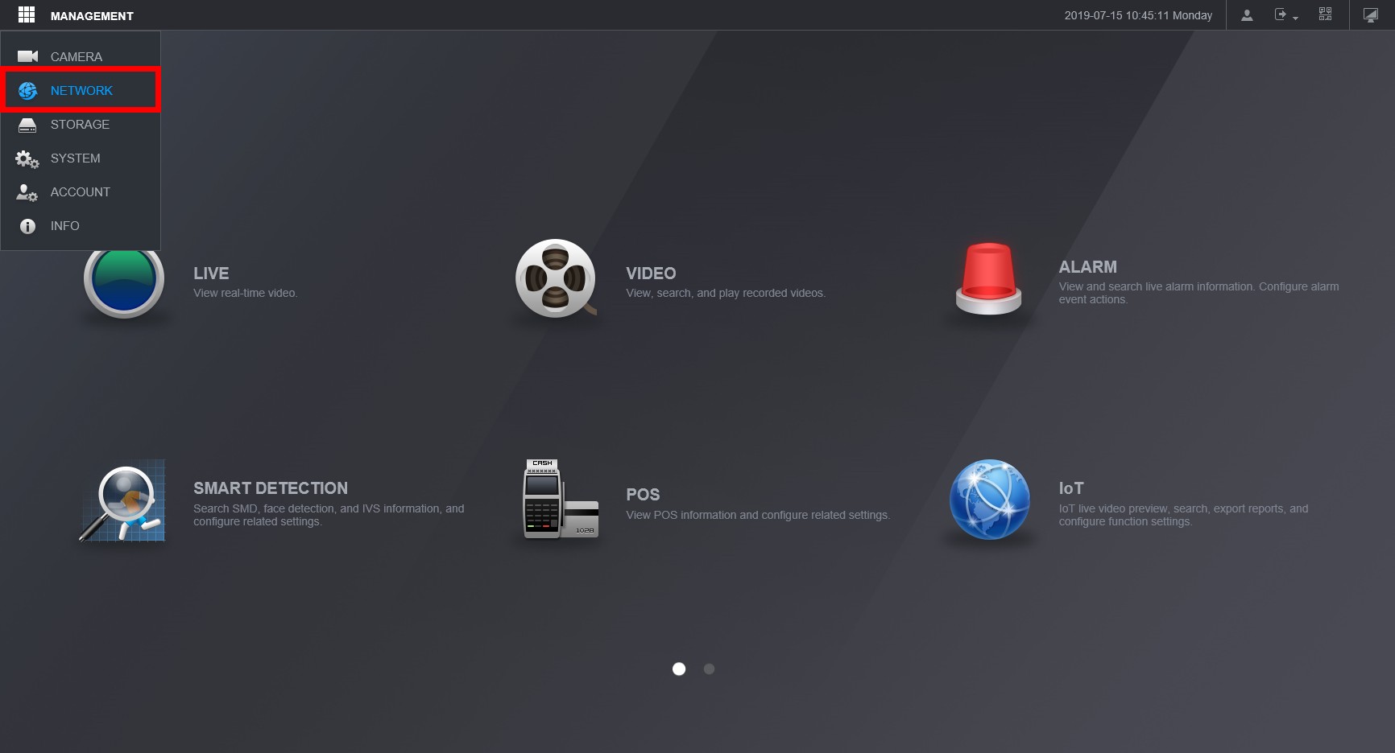
Task: Open the logout dropdown icon
Action: tap(1285, 15)
